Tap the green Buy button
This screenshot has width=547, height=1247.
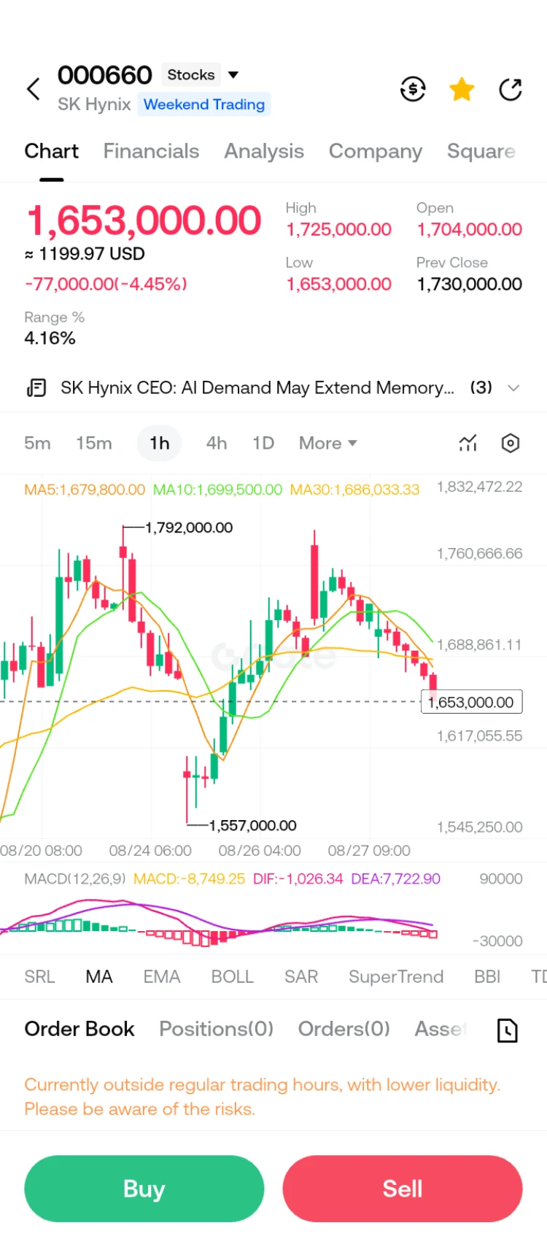[x=144, y=1189]
